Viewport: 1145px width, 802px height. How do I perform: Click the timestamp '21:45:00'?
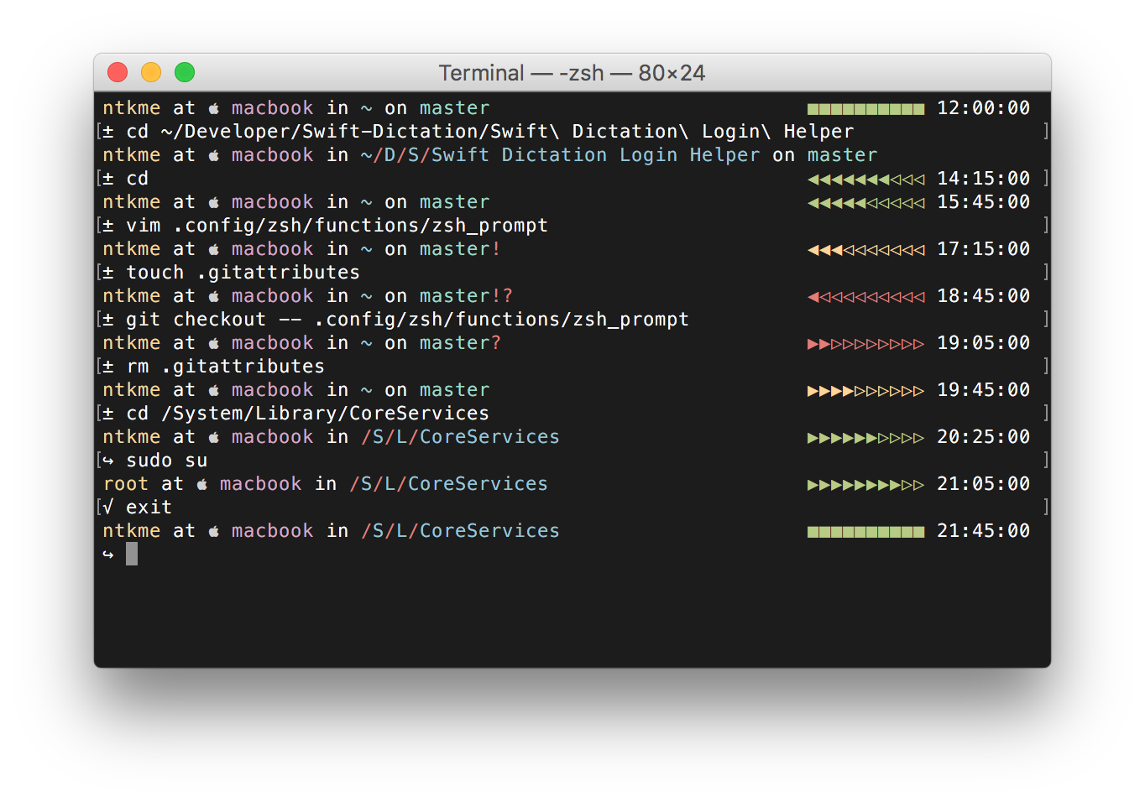(x=983, y=531)
